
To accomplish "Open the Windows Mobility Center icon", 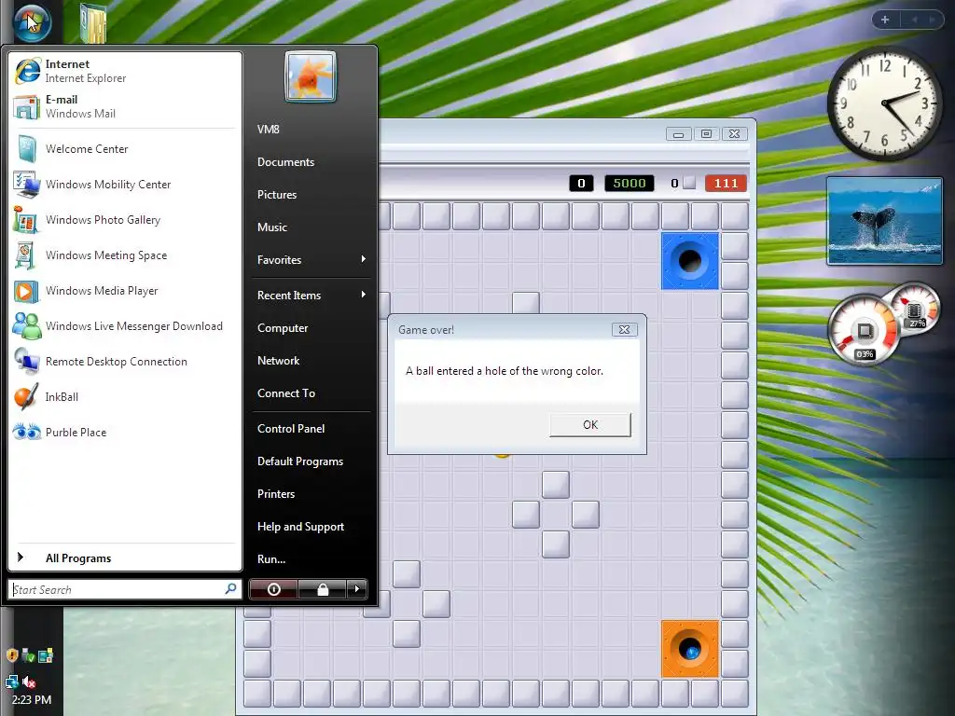I will (x=26, y=185).
